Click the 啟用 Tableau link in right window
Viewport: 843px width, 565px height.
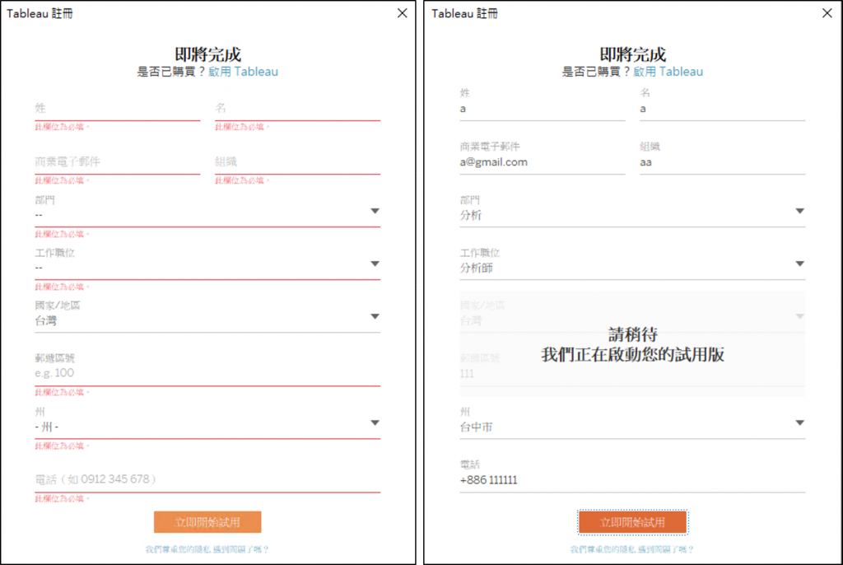[x=668, y=72]
